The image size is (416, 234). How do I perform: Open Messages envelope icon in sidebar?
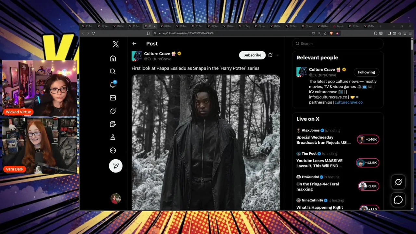(113, 98)
